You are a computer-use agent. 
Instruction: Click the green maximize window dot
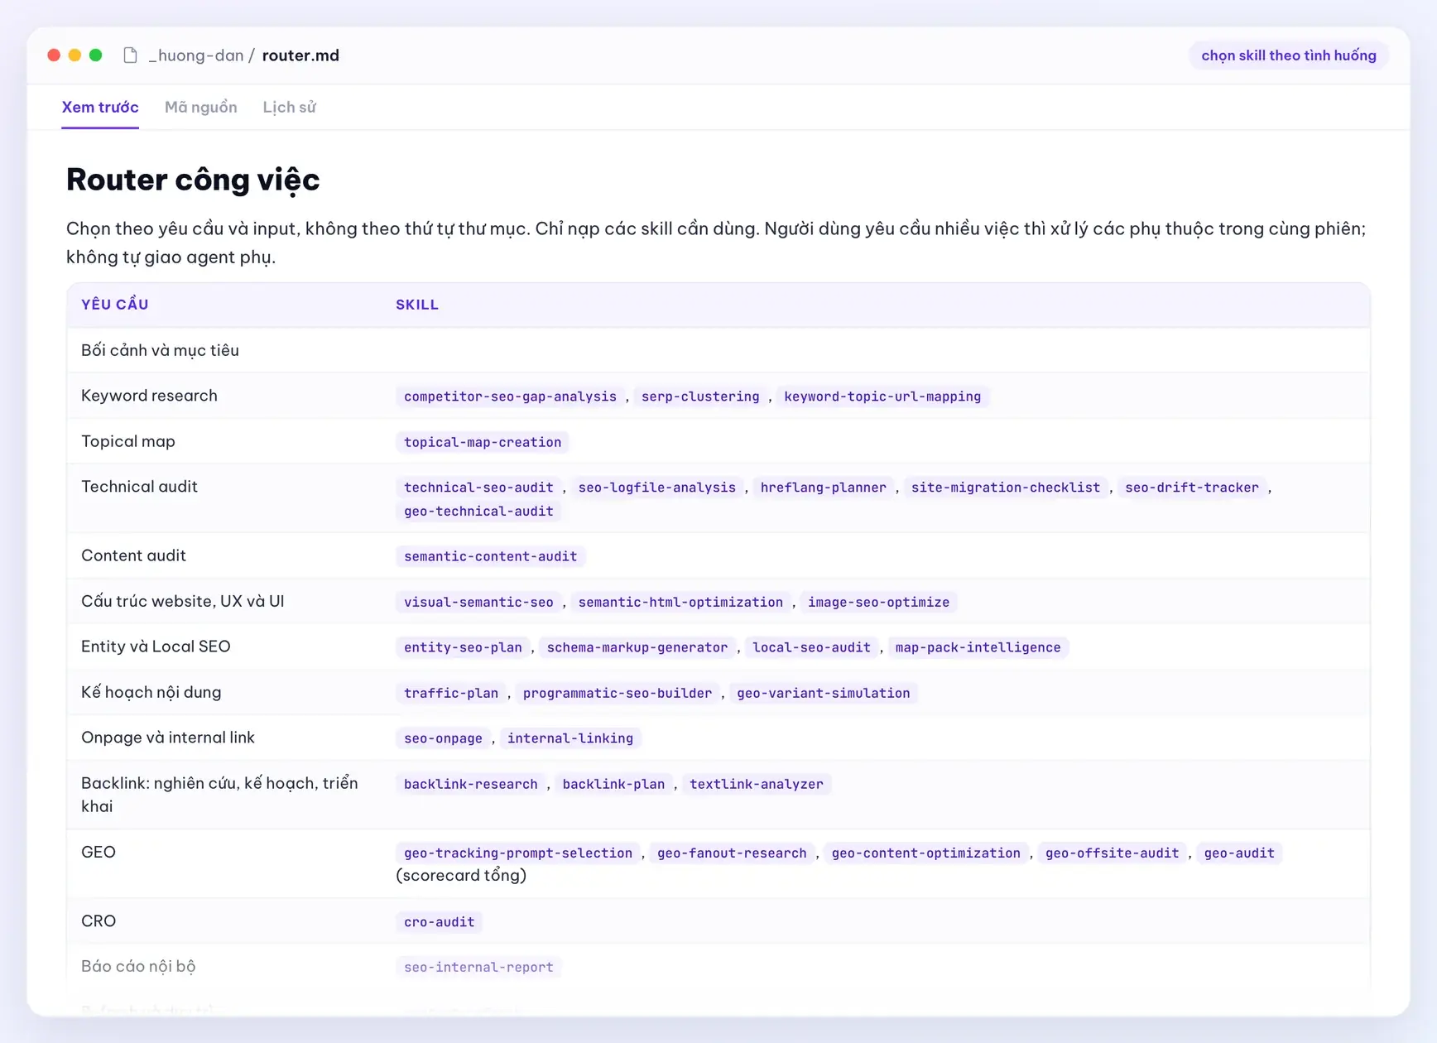click(96, 55)
